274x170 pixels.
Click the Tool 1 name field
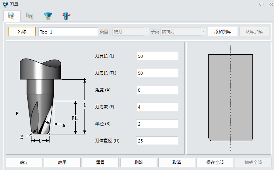68,32
